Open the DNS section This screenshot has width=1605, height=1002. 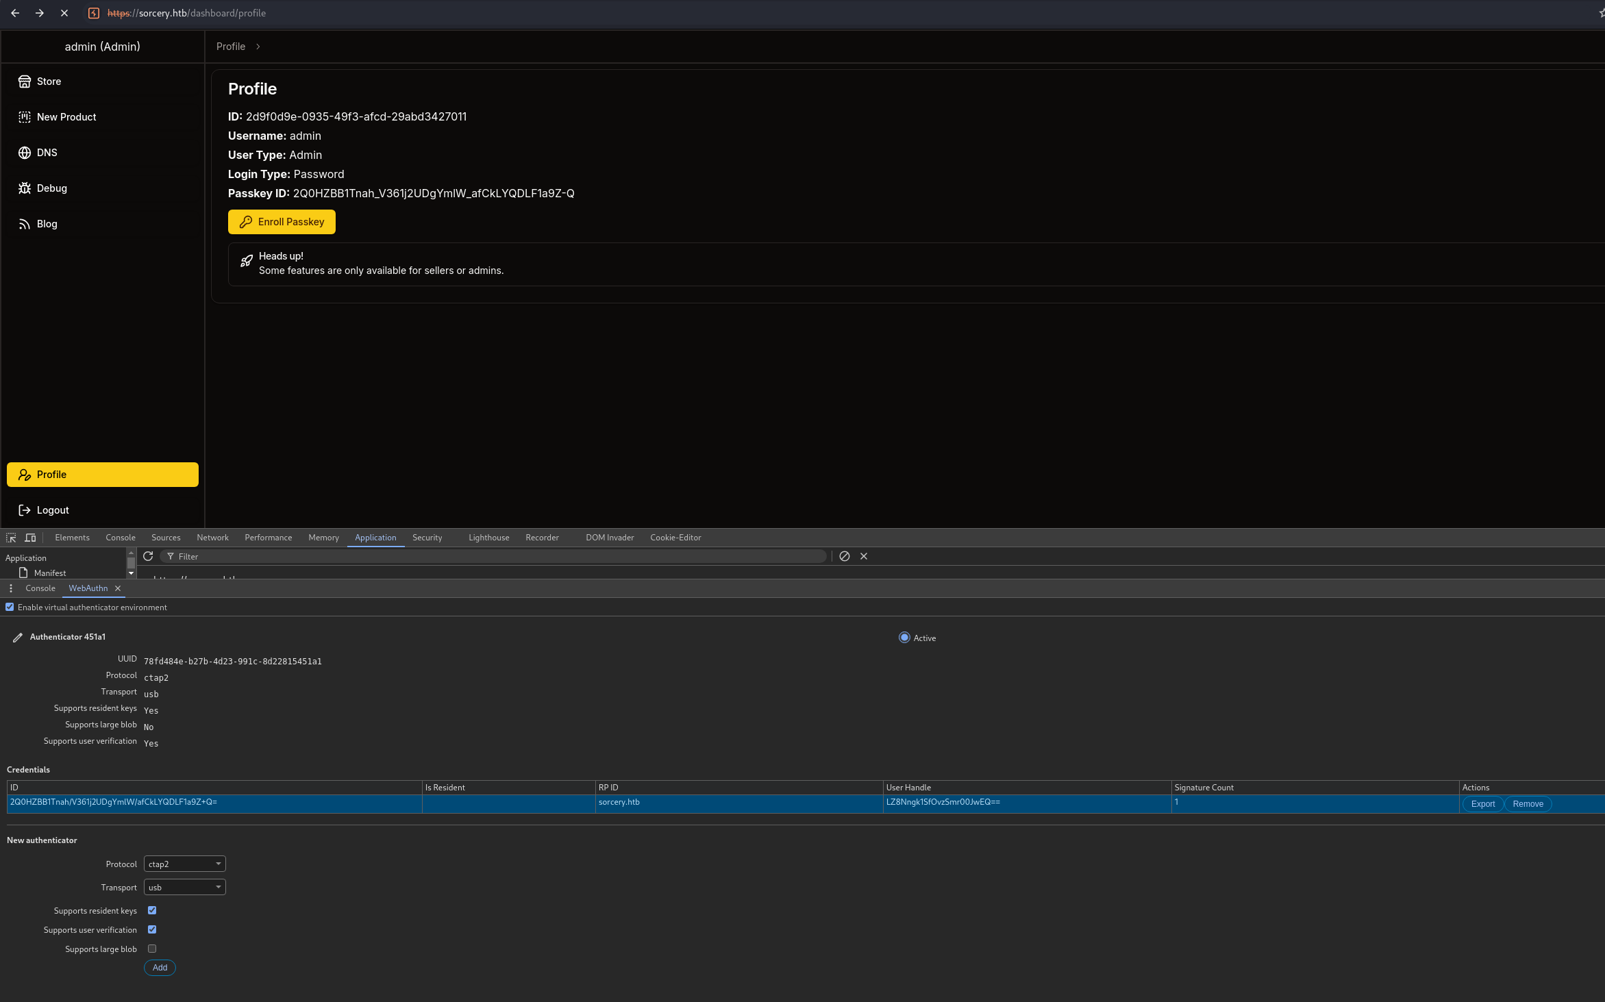(46, 152)
